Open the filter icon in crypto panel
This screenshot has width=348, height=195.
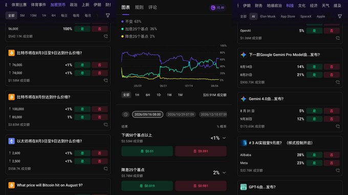tap(107, 15)
